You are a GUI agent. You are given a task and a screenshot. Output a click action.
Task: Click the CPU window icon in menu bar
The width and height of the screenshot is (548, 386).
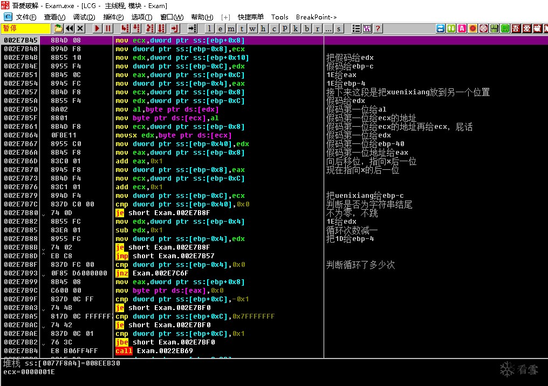[8, 17]
